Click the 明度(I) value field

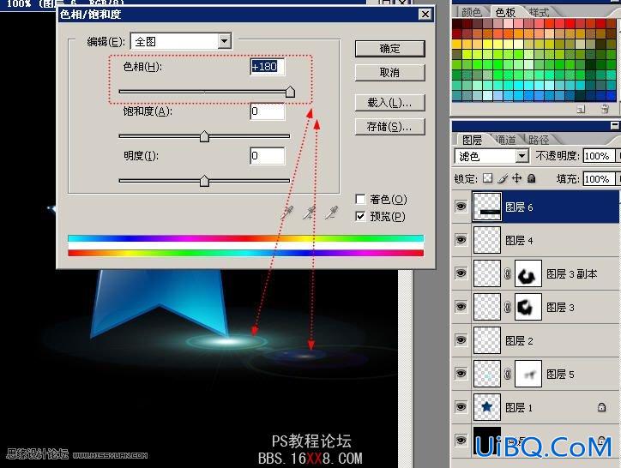268,156
